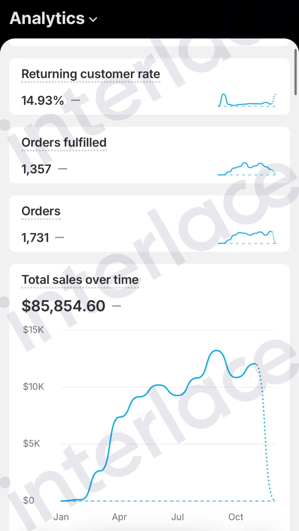Select the $85,854.60 total sales figure
This screenshot has height=531, width=299.
pyautogui.click(x=63, y=306)
